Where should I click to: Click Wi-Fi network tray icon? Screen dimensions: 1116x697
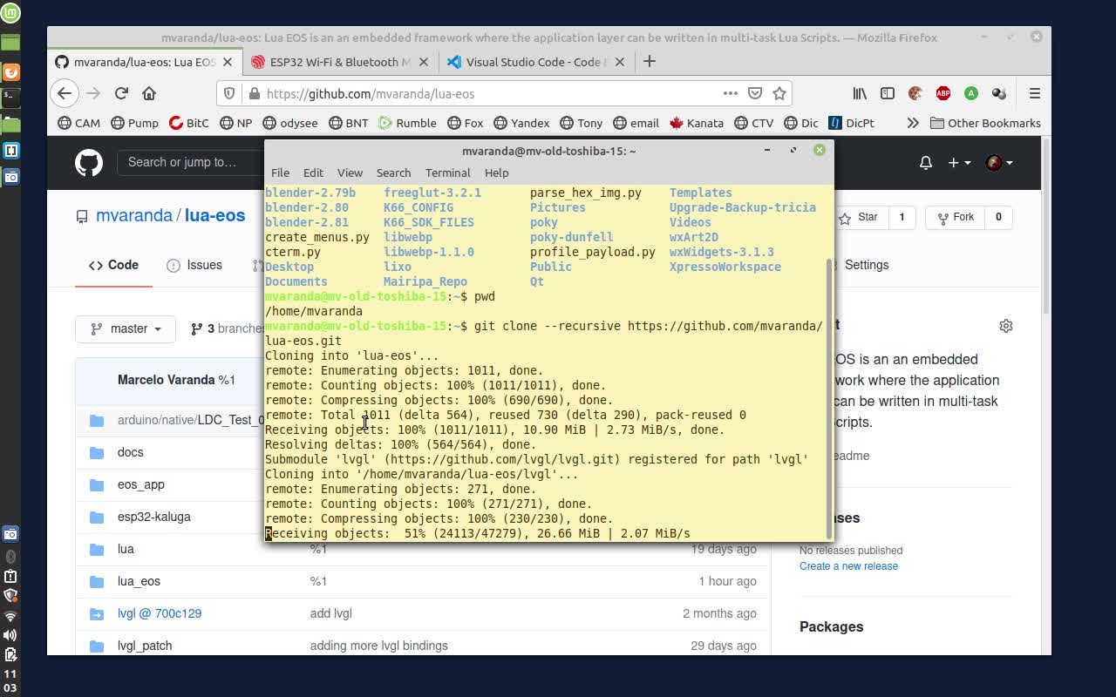10,616
